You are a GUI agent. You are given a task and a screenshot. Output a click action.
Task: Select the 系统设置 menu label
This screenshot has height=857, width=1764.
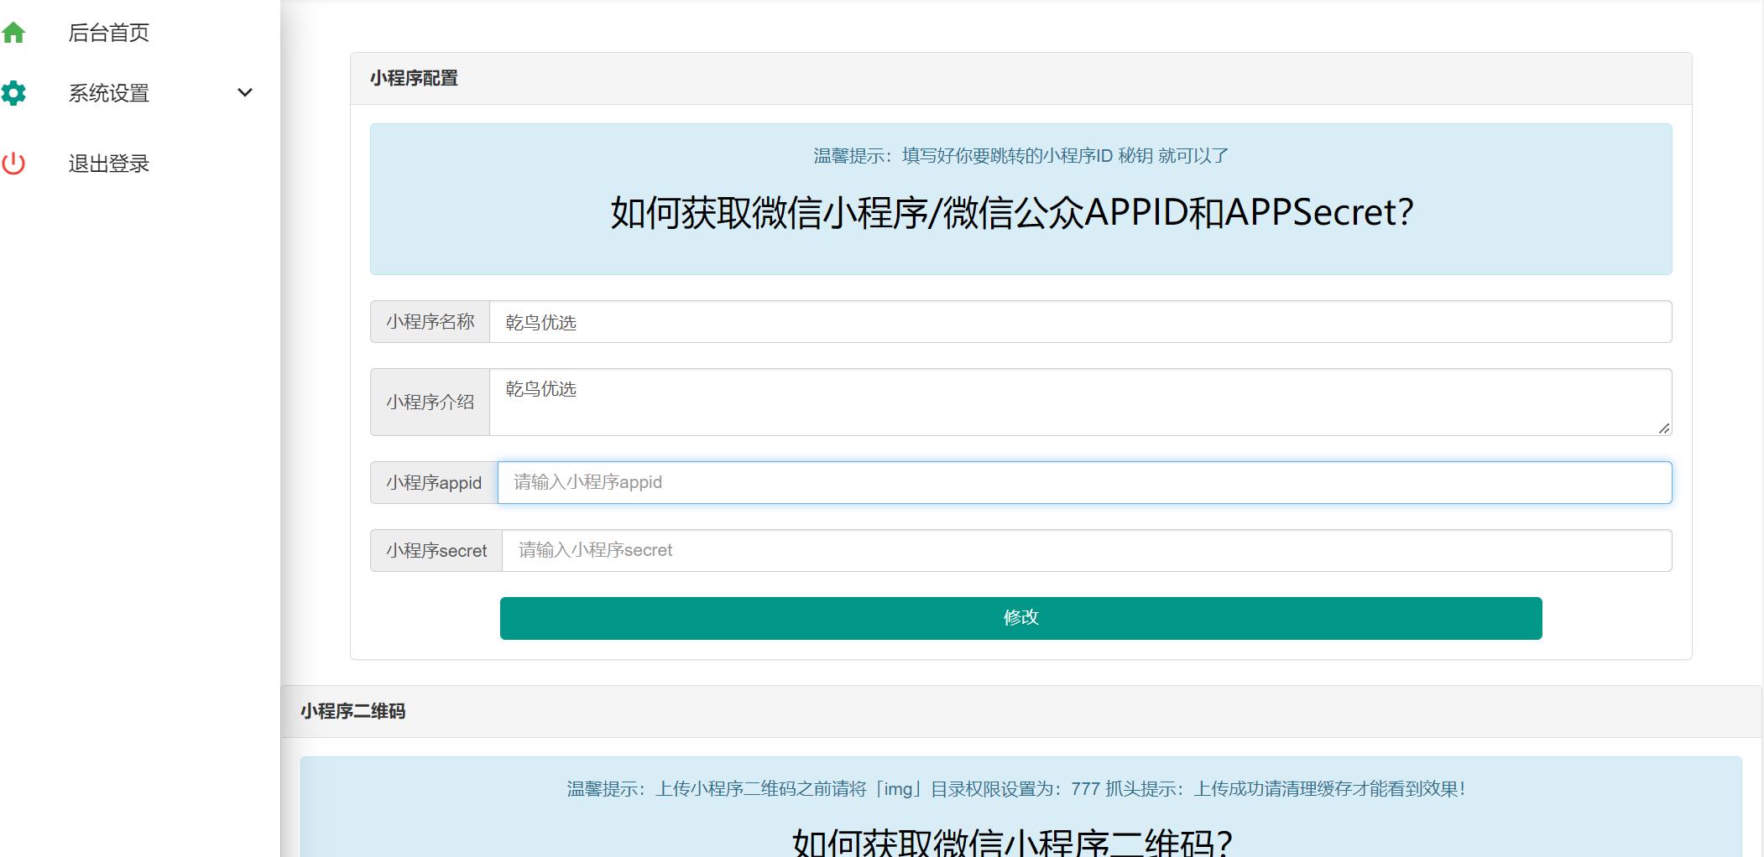click(108, 93)
